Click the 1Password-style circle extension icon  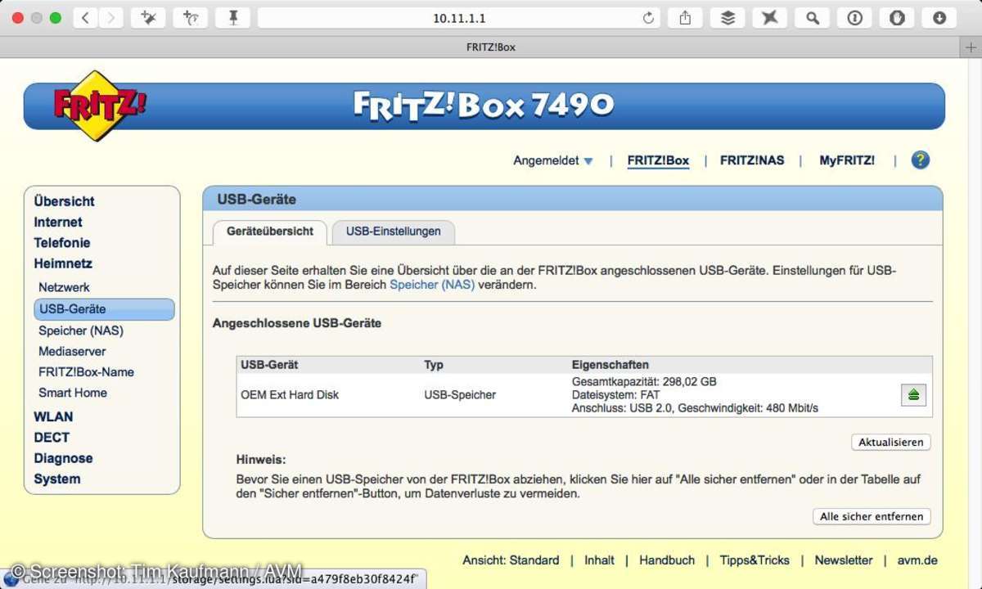click(855, 18)
